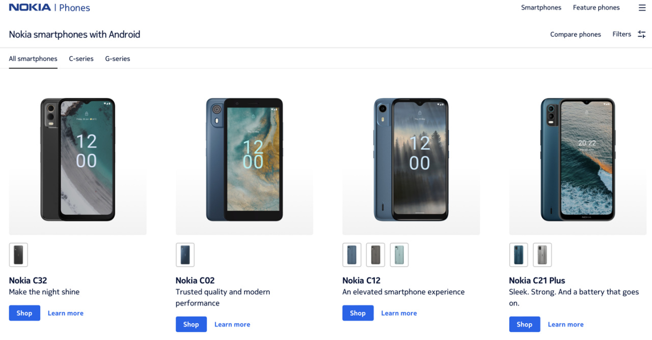
Task: Select the Nokia C32 charcoal color swatch
Action: click(18, 255)
